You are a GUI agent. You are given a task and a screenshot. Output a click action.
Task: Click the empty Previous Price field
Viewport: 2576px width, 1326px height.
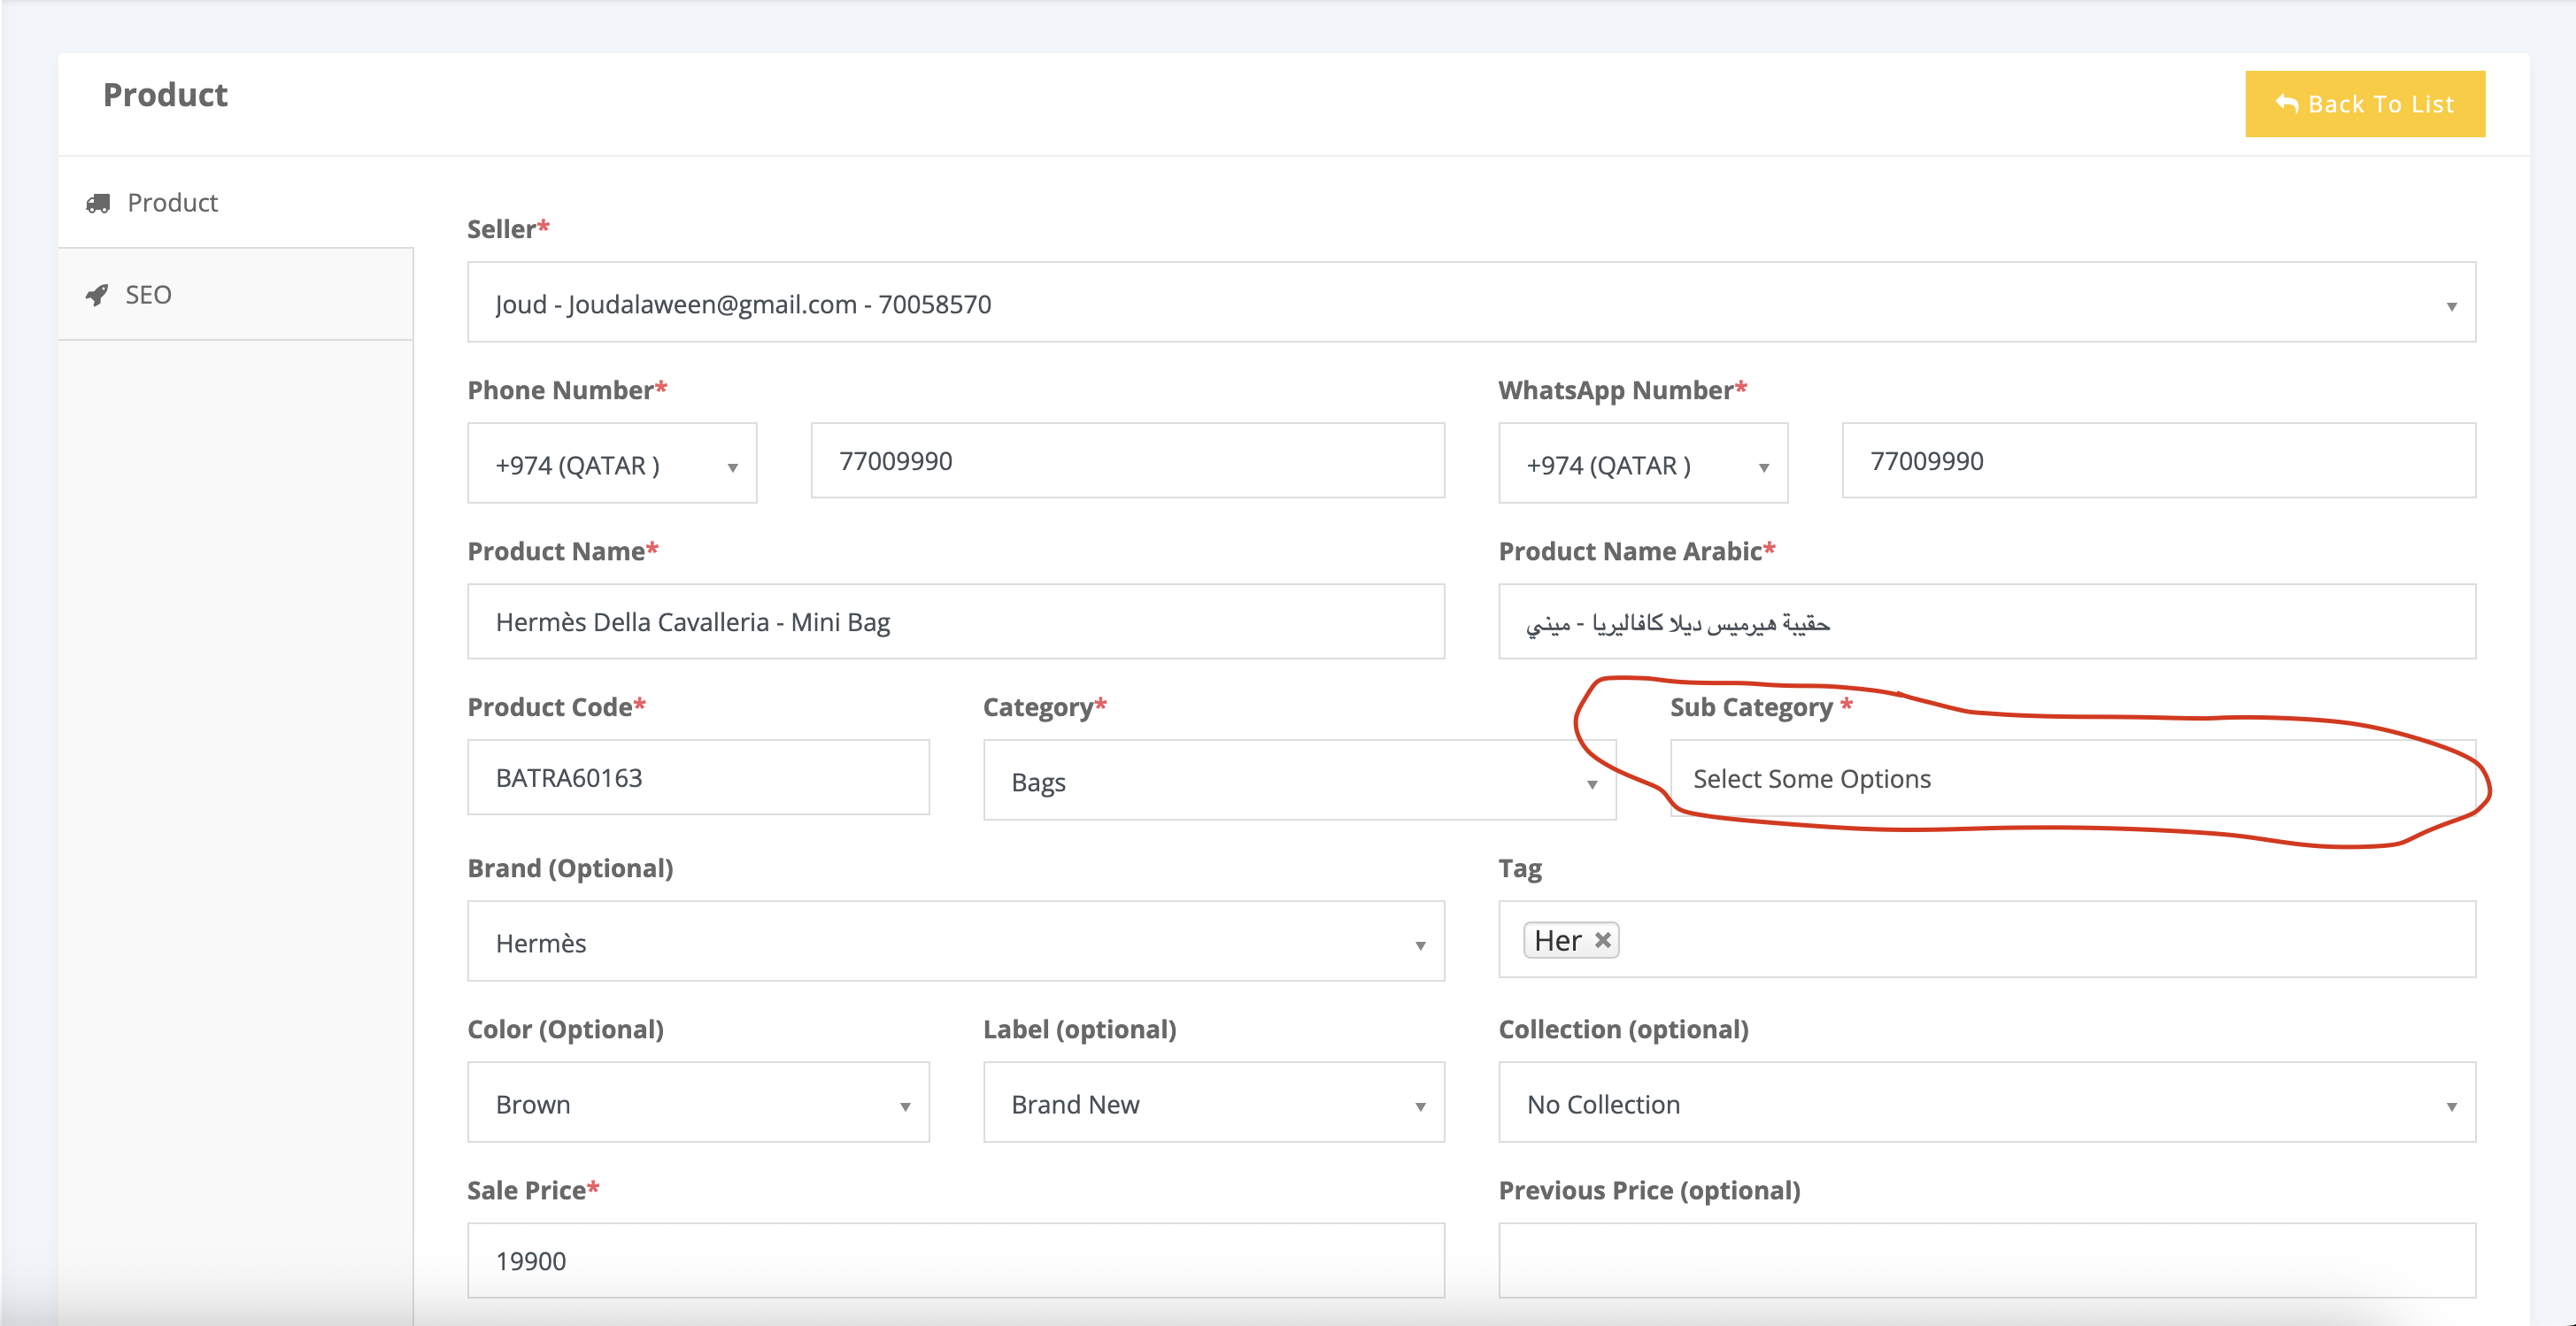point(1986,1260)
